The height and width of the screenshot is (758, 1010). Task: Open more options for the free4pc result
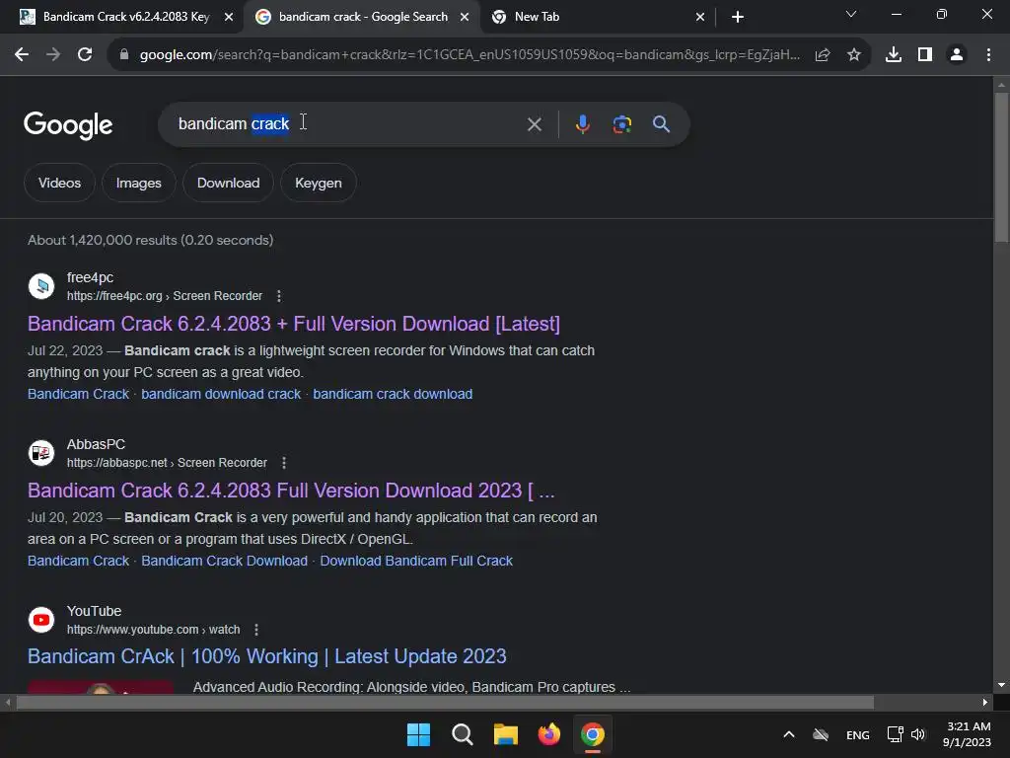click(x=279, y=296)
